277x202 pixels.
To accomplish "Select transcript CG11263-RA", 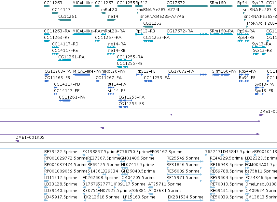I will click(57, 31).
